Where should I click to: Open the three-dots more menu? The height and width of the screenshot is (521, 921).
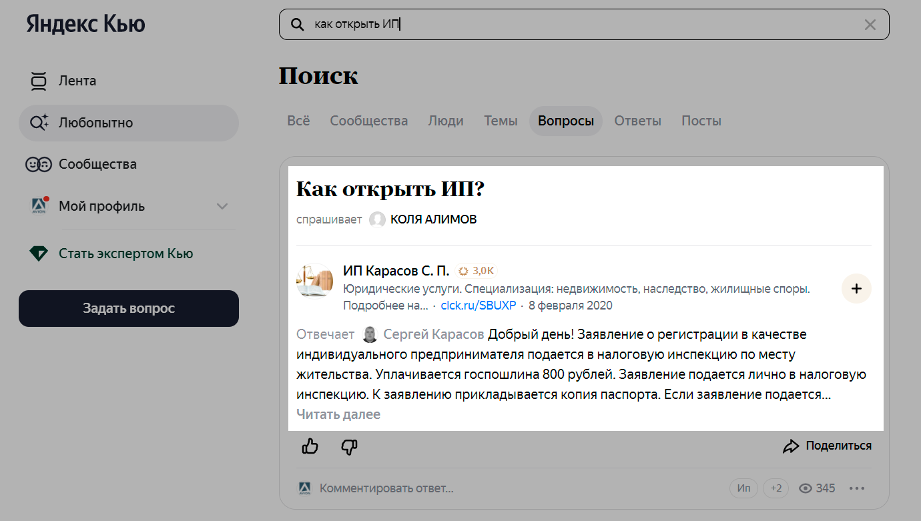(x=857, y=488)
